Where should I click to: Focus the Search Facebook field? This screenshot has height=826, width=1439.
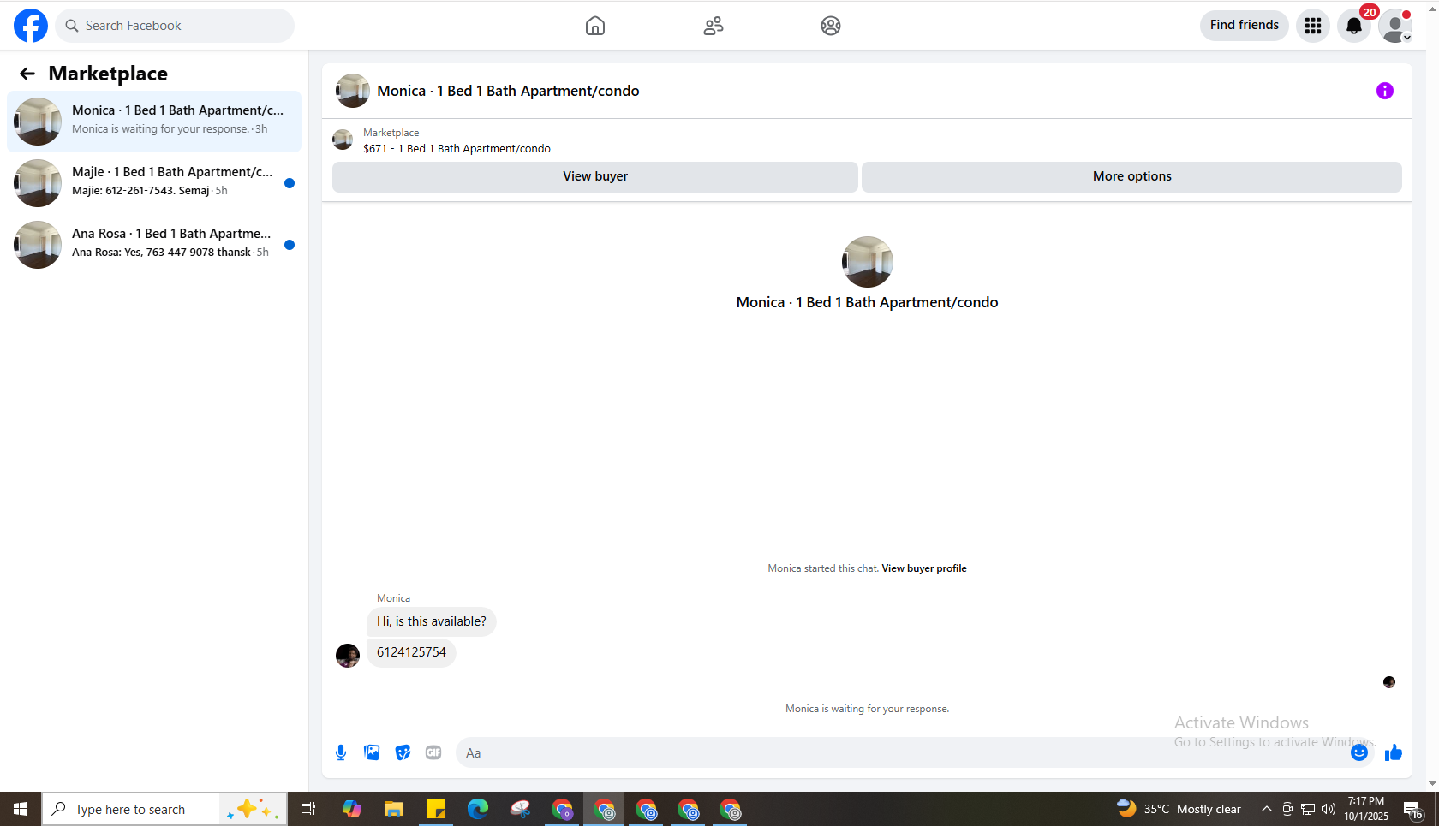(175, 26)
